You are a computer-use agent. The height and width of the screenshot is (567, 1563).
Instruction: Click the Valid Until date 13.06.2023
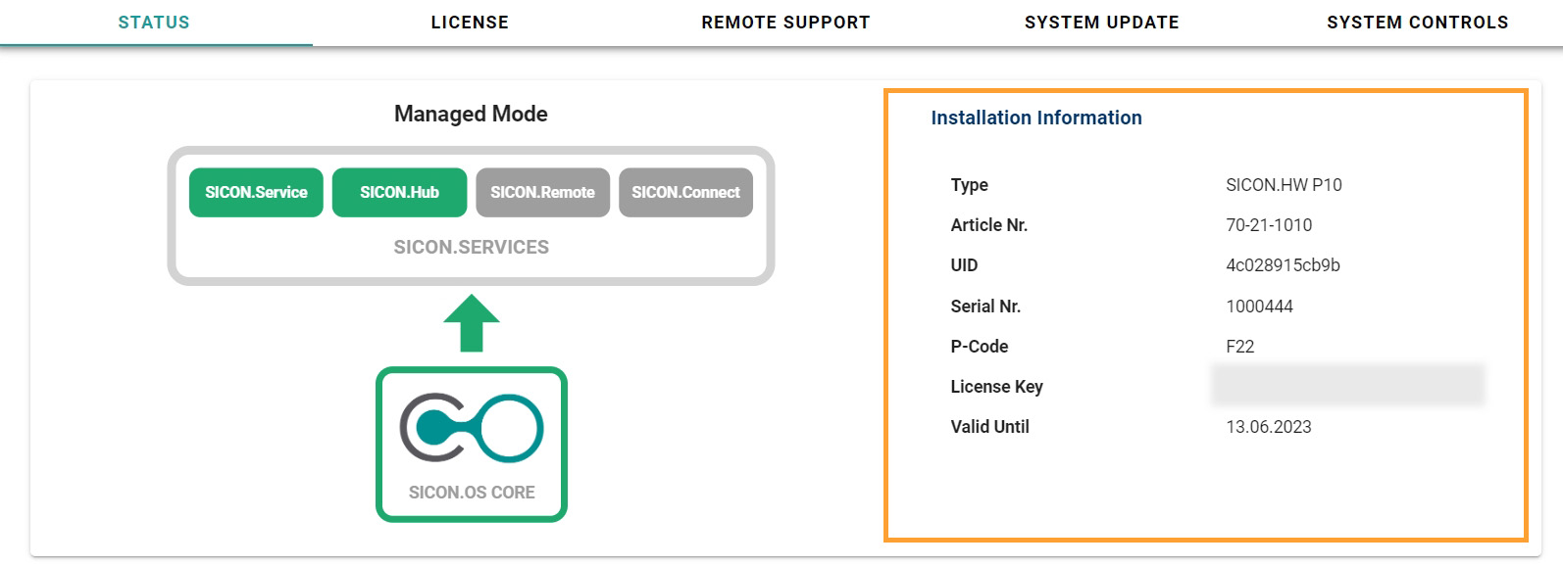coord(1268,427)
